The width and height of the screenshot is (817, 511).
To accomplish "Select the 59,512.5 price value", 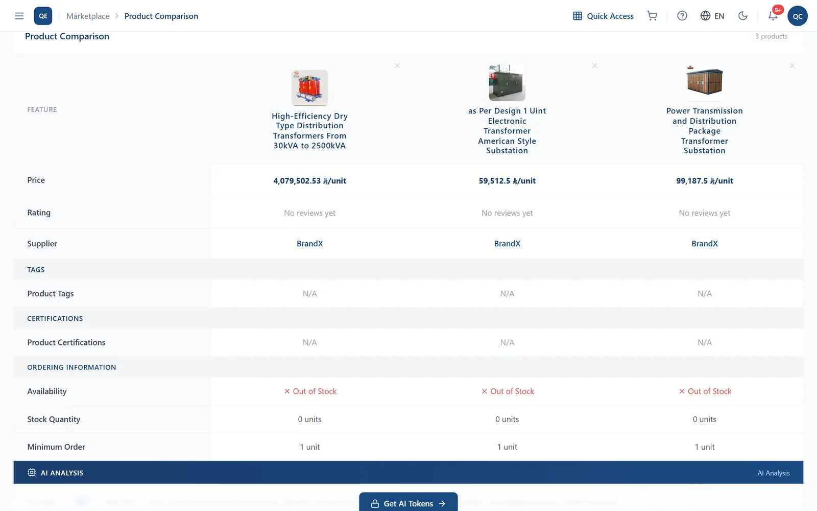I will coord(507,181).
